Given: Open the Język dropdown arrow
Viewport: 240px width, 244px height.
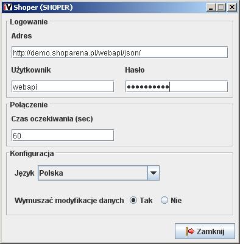Looking at the screenshot, I should click(154, 173).
